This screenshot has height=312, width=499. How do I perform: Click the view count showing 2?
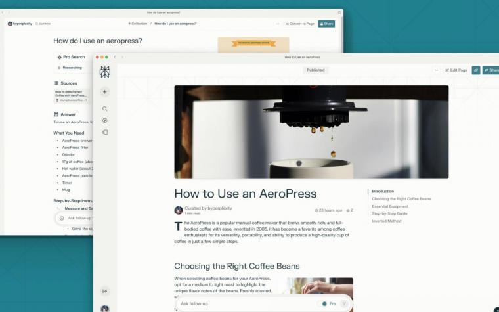[x=350, y=210]
